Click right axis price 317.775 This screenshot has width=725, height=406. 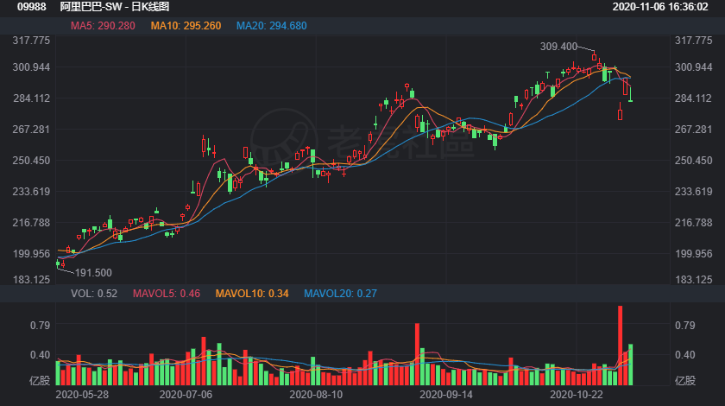694,41
